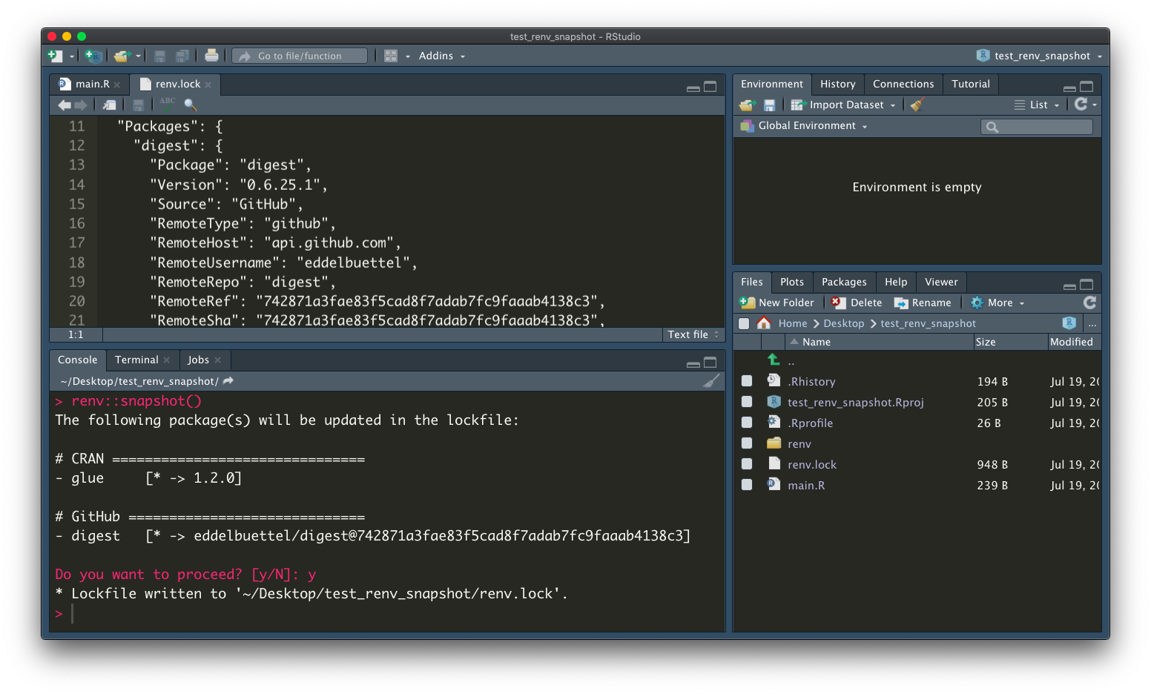The height and width of the screenshot is (694, 1151).
Task: Toggle the select-all files checkbox in breadcrumb
Action: click(744, 323)
